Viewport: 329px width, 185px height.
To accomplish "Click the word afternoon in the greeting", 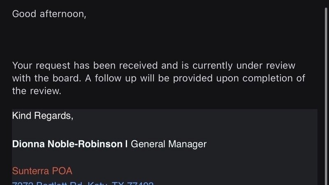I will tap(63, 14).
